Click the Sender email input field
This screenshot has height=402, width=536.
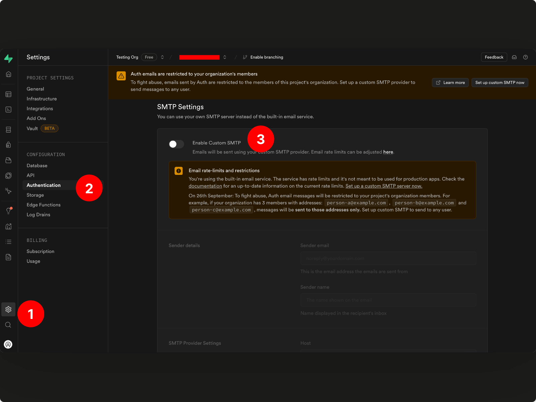coord(388,258)
